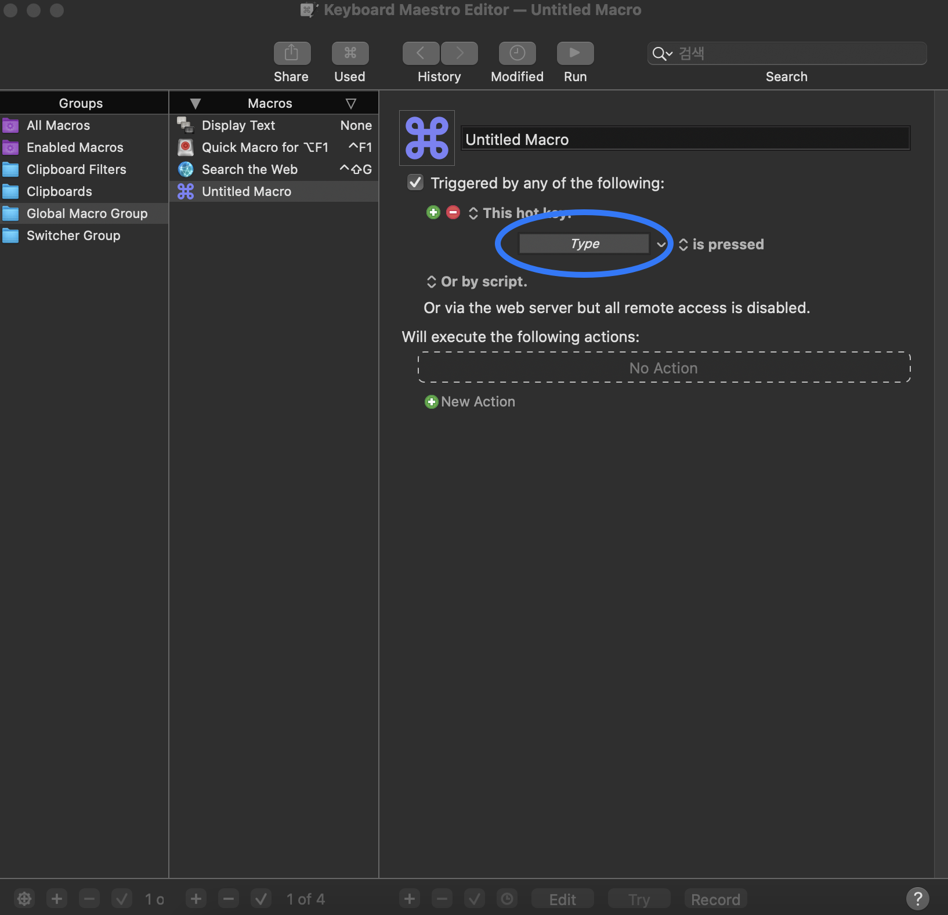Select the Untitled Macro row
The width and height of the screenshot is (948, 915).
(274, 191)
